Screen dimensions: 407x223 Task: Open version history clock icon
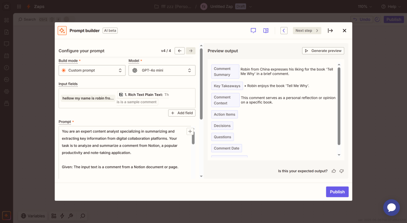pyautogui.click(x=377, y=20)
